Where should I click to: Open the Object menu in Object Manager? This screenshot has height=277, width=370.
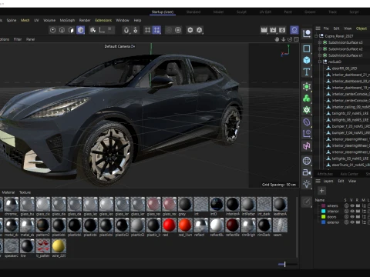(362, 28)
